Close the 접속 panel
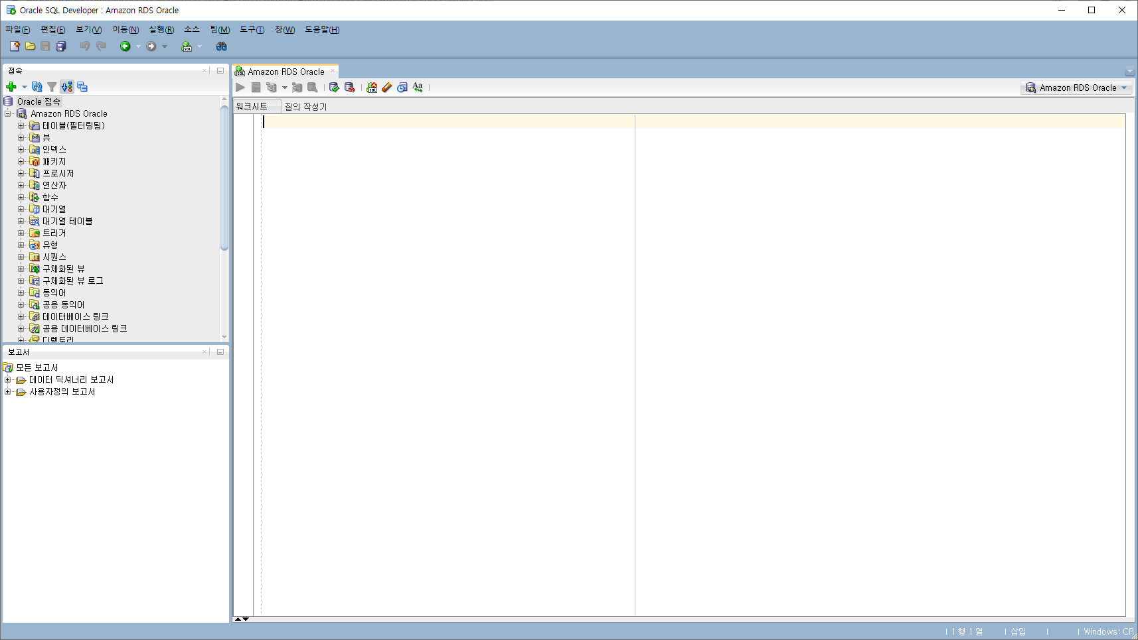Image resolution: width=1138 pixels, height=640 pixels. click(x=204, y=71)
